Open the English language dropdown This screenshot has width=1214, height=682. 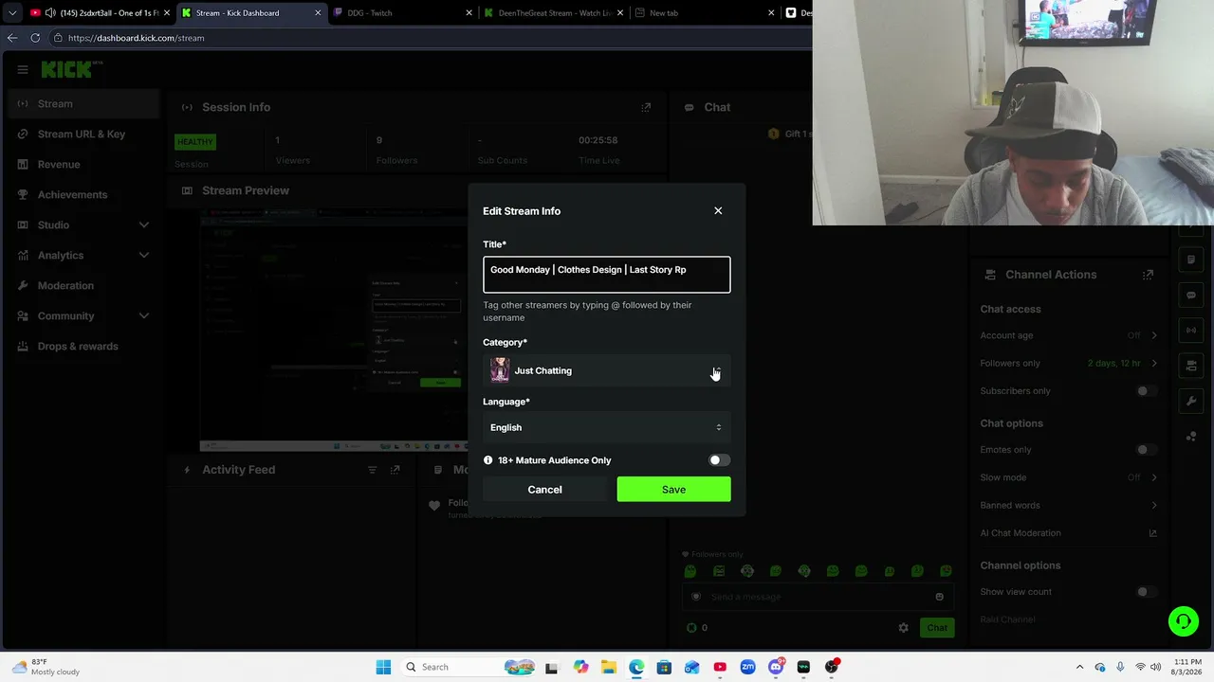pyautogui.click(x=607, y=427)
